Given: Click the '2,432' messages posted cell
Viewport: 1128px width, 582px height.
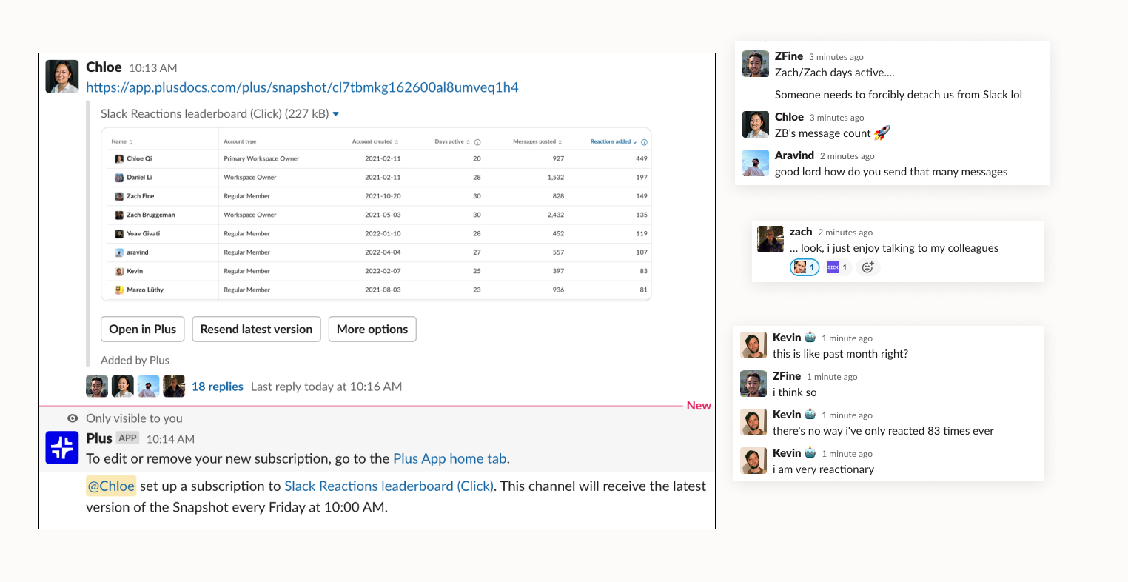Looking at the screenshot, I should click(556, 215).
